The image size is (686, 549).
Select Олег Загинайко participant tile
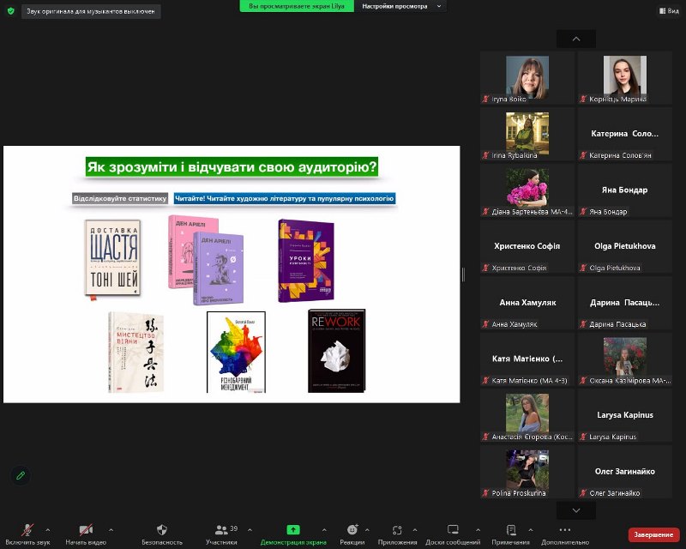tap(625, 472)
